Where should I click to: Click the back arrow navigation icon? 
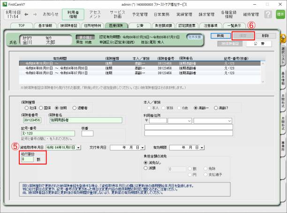coord(27,14)
